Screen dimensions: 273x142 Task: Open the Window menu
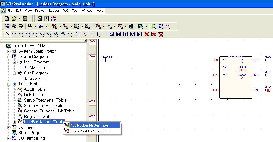pos(87,11)
